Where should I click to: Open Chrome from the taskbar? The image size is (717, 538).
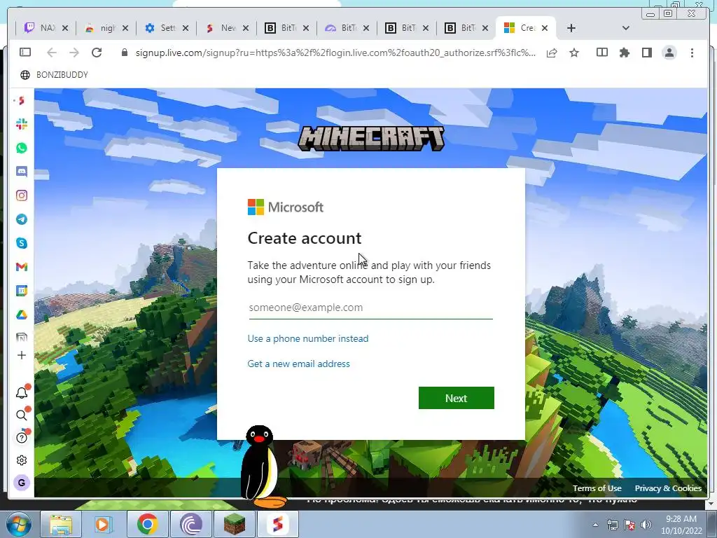pos(147,524)
